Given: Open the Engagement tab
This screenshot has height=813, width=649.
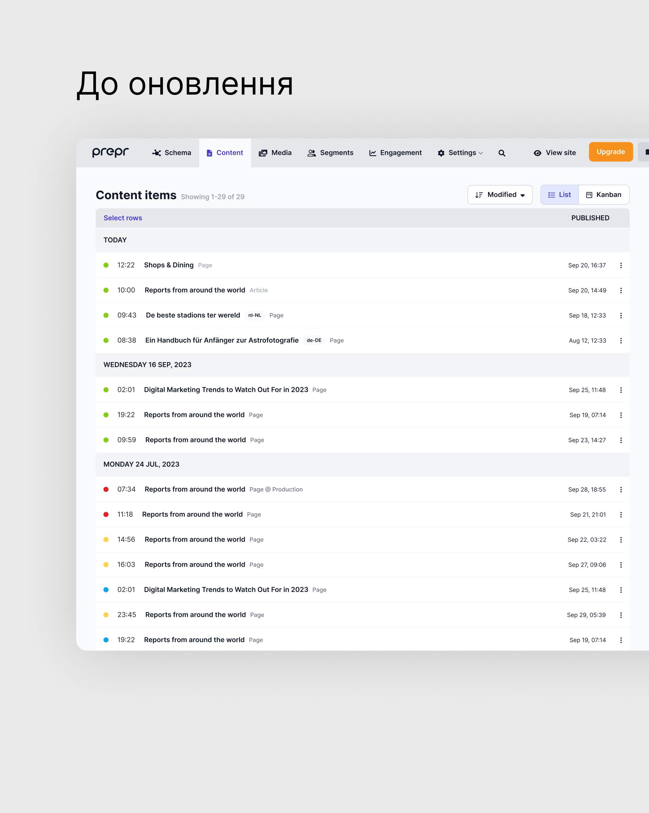Looking at the screenshot, I should [x=395, y=153].
